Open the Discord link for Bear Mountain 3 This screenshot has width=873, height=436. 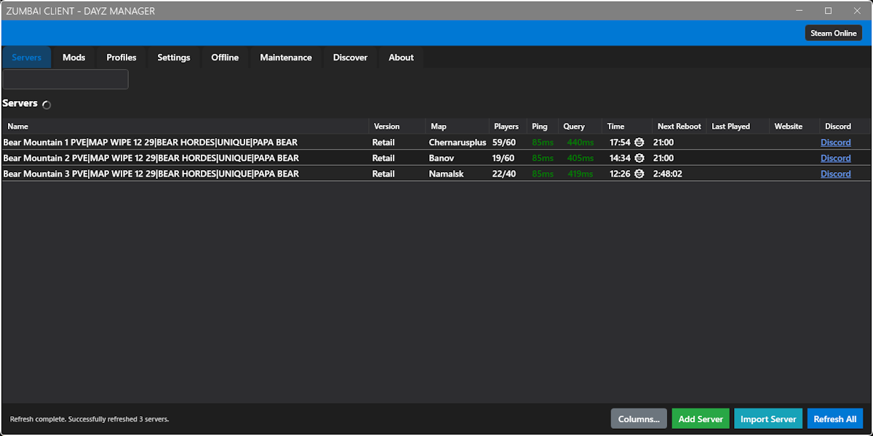click(x=835, y=174)
